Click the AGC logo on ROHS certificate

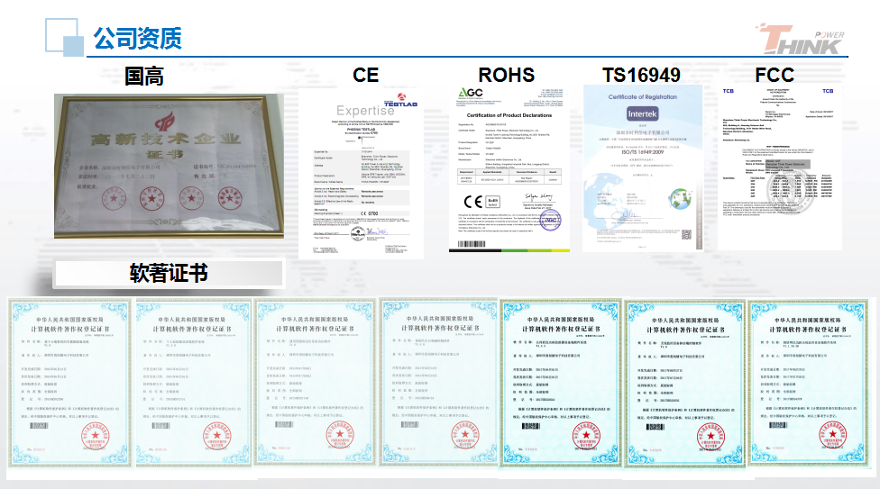click(471, 94)
